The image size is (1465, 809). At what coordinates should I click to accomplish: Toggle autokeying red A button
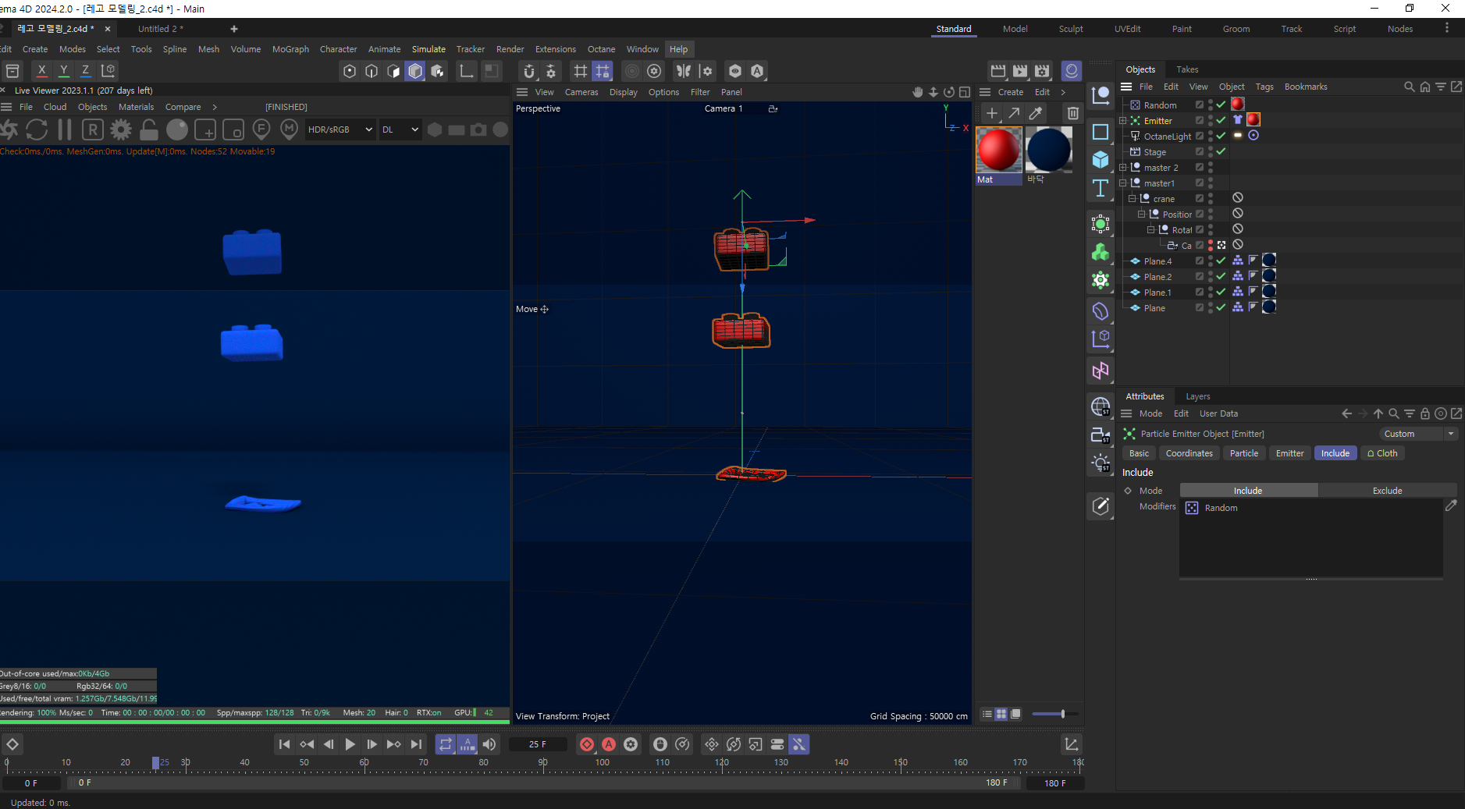coord(609,744)
